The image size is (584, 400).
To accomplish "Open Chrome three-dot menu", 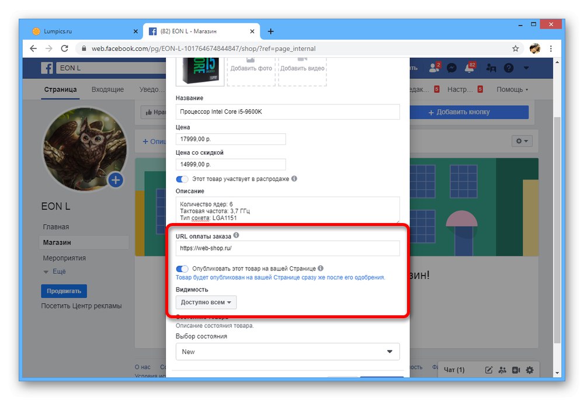I will click(x=551, y=48).
